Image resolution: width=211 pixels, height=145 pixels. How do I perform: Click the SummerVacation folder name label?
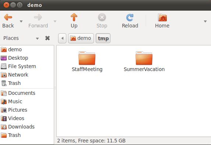tap(144, 70)
